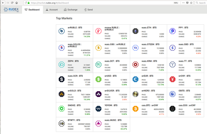This screenshot has width=207, height=134.
Task: Click the green padlock security icon
Action: [x=29, y=3]
